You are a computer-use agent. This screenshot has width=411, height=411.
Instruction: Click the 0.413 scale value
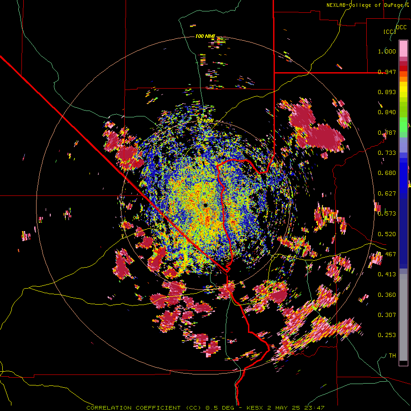tap(387, 274)
